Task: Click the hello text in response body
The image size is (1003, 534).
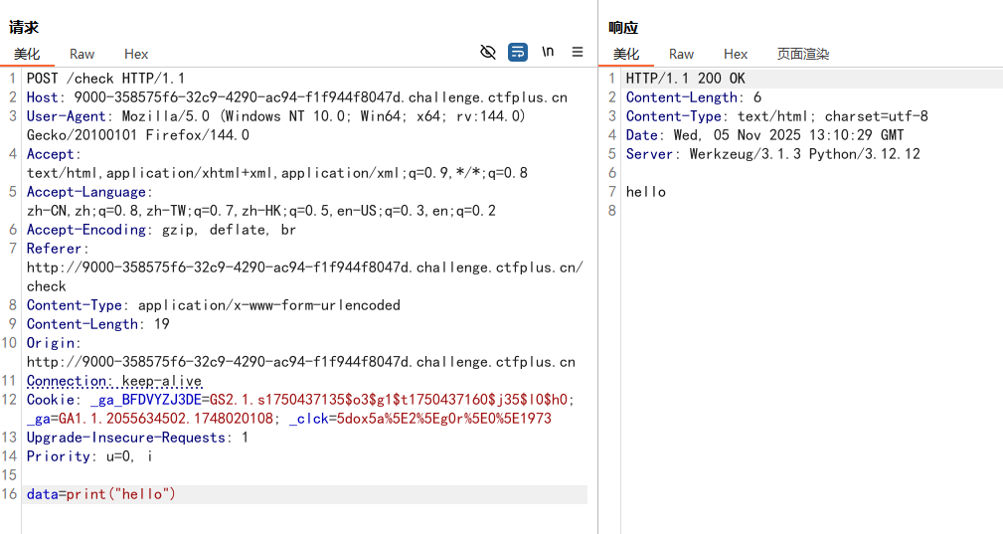Action: [646, 192]
